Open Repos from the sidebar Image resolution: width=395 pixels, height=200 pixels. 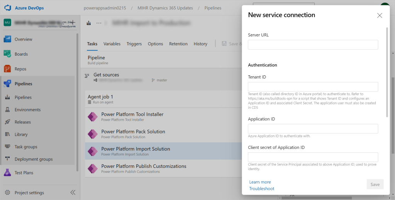point(20,69)
